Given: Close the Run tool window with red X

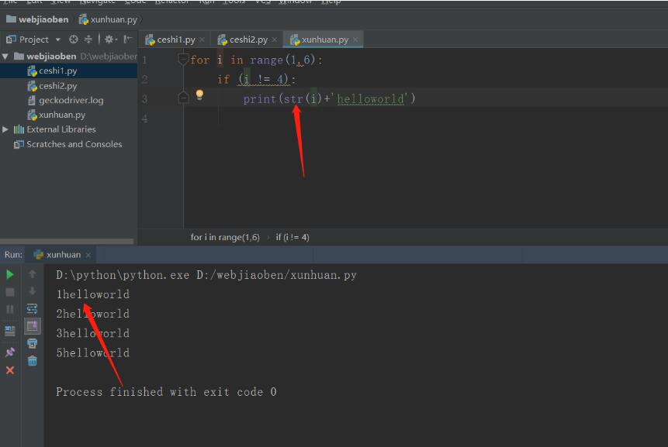Looking at the screenshot, I should pos(9,370).
